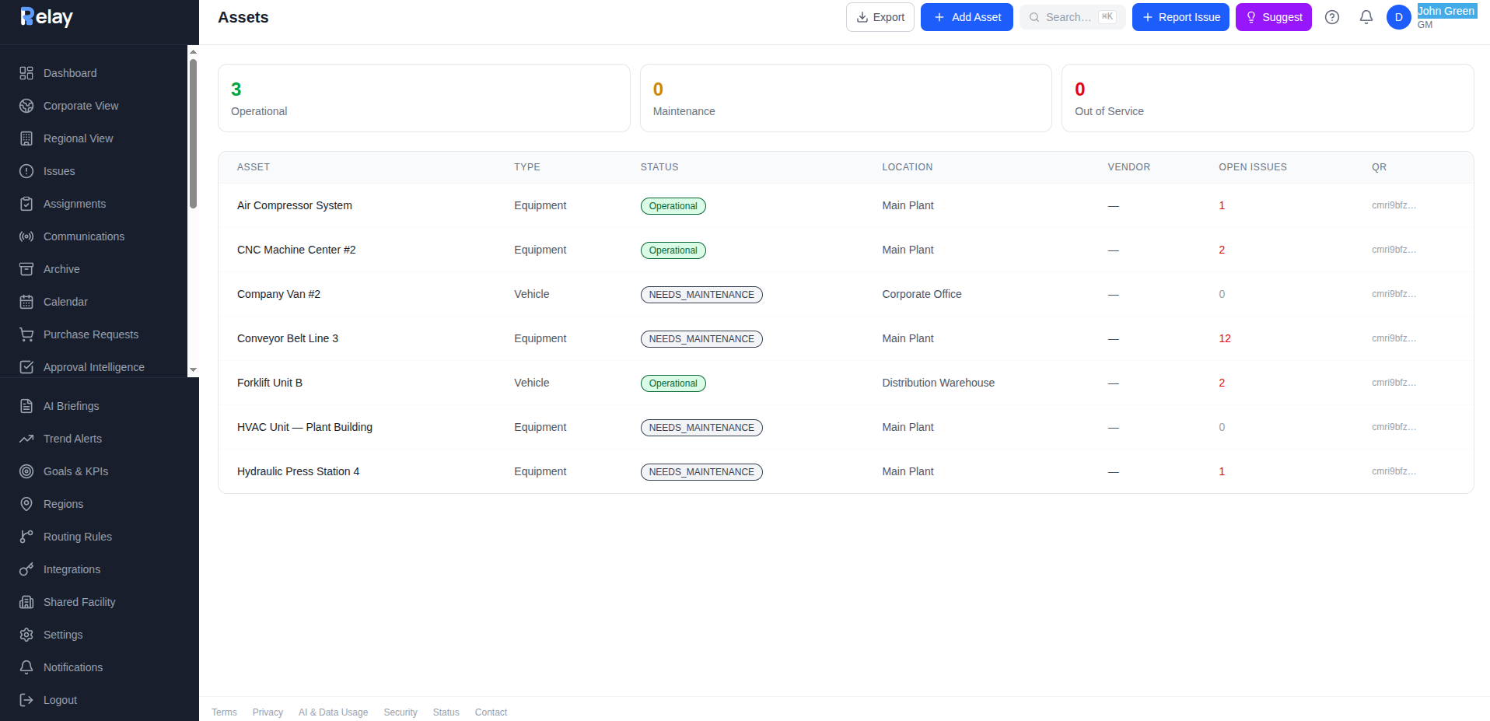
Task: Click the Settings gear icon
Action: [x=26, y=635]
